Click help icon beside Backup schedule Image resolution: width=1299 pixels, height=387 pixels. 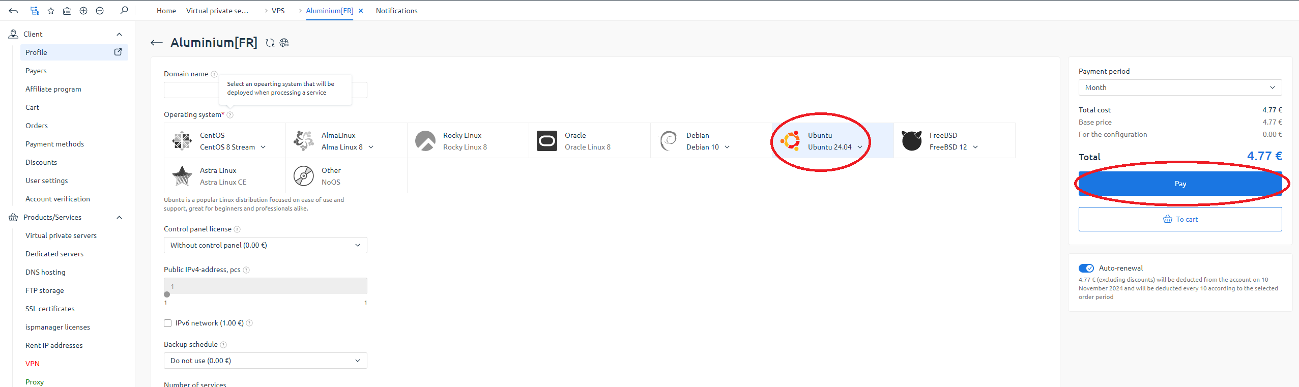click(223, 345)
